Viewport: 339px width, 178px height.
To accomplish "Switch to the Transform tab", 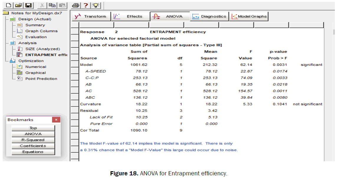I will tap(91, 16).
